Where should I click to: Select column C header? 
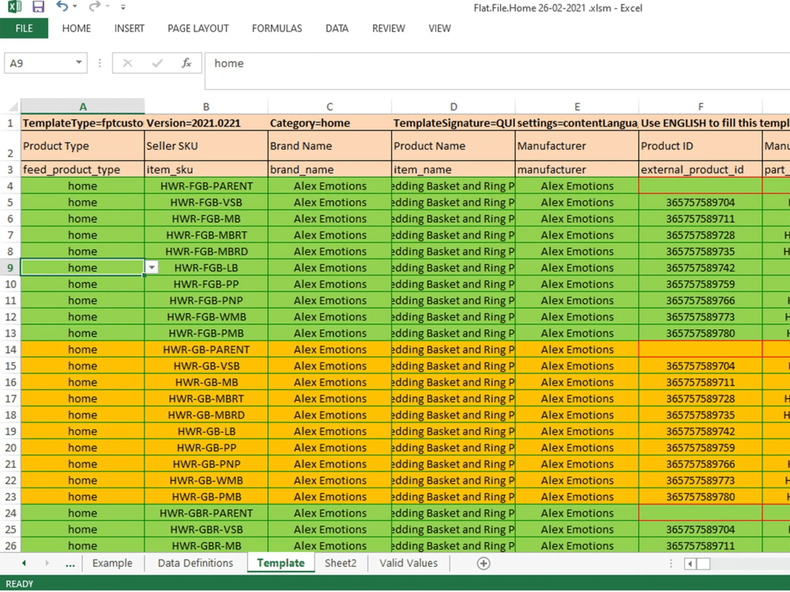click(x=329, y=107)
